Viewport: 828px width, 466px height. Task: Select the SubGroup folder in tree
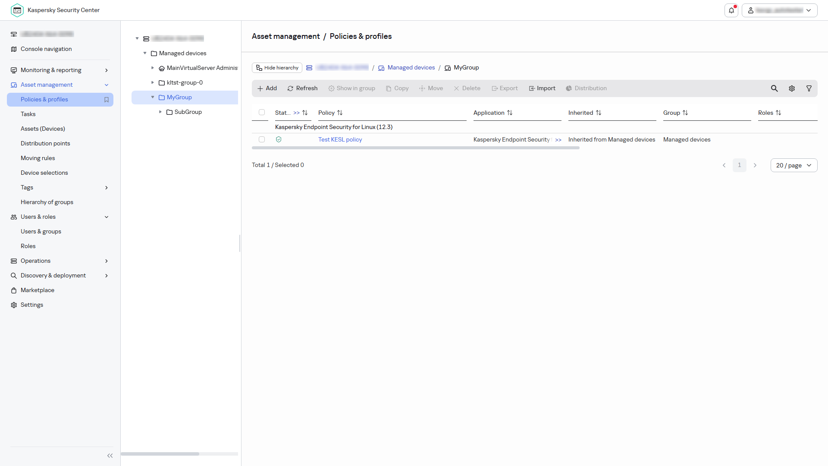click(x=188, y=112)
